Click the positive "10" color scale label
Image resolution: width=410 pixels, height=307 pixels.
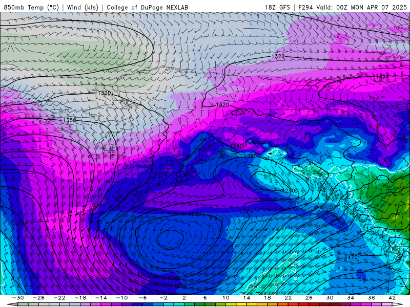225,298
